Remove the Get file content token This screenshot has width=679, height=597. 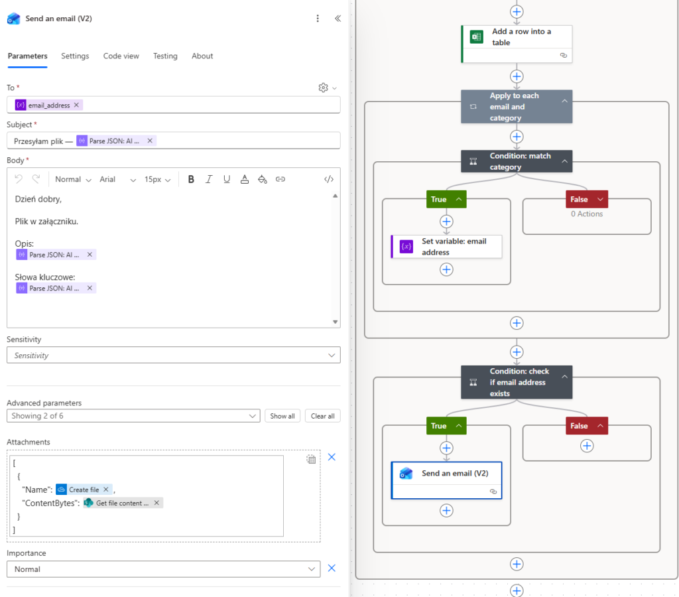pyautogui.click(x=156, y=503)
